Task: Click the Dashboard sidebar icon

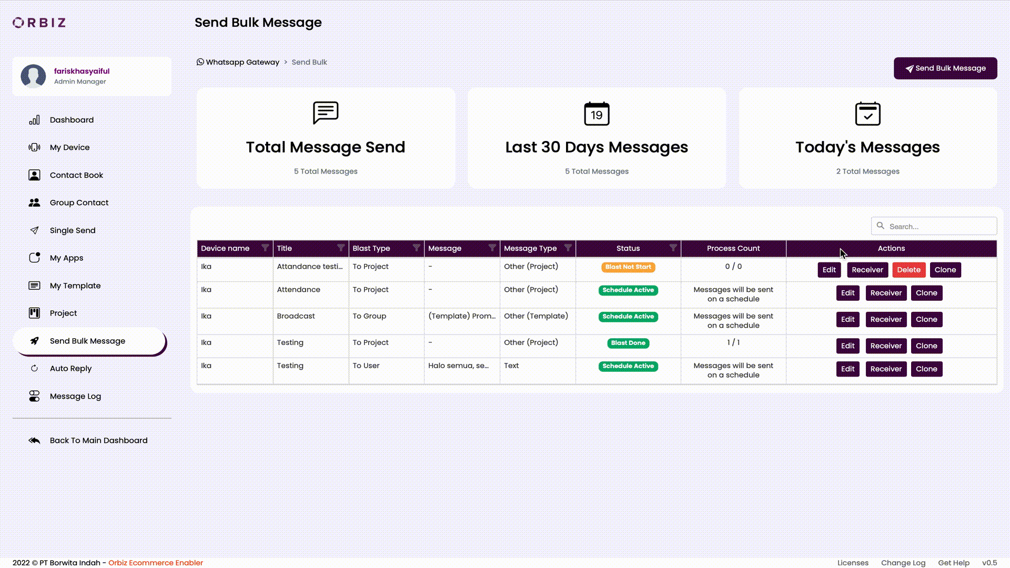Action: tap(34, 119)
